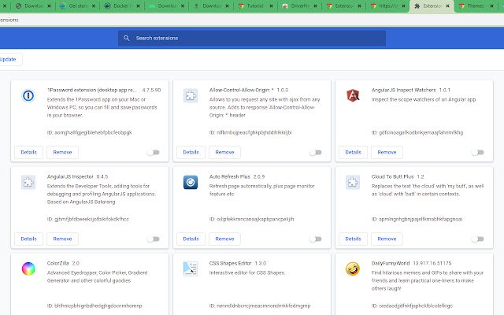Enable the Auto Refresh Plus toggle

315,239
